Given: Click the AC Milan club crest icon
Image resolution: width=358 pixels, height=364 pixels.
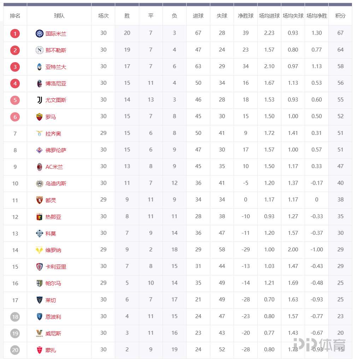Looking at the screenshot, I should click(x=40, y=167).
